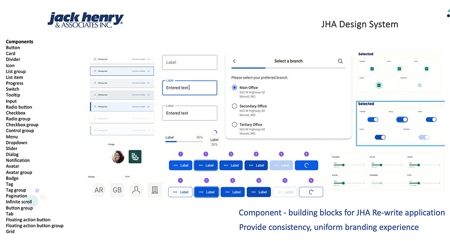This screenshot has height=241, width=450.
Task: Select Dialog in the Components list
Action: 12,155
